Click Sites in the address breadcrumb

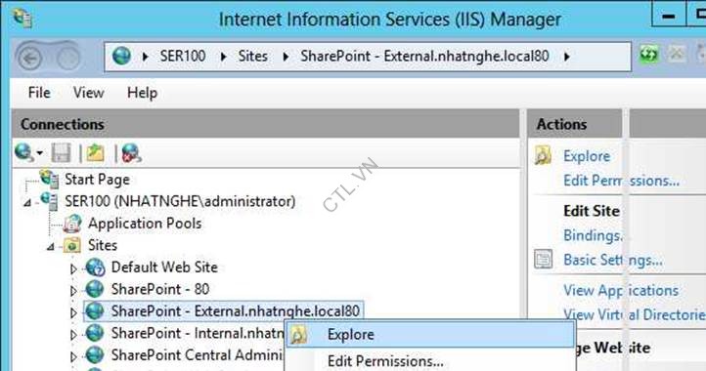point(252,57)
